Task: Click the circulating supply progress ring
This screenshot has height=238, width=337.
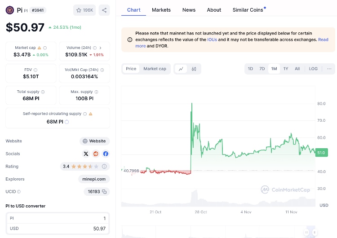Action: (x=67, y=122)
